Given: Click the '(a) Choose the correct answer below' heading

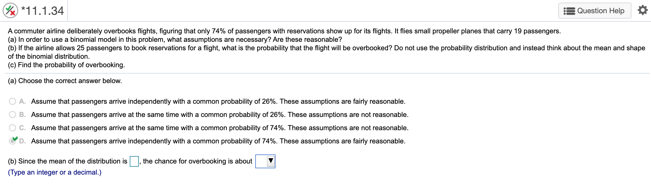Looking at the screenshot, I should coord(65,81).
